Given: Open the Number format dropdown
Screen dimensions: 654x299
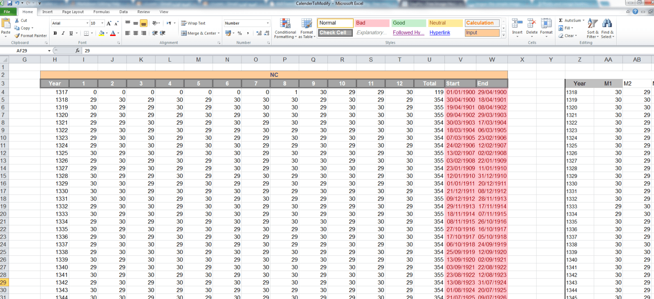Looking at the screenshot, I should pyautogui.click(x=268, y=23).
